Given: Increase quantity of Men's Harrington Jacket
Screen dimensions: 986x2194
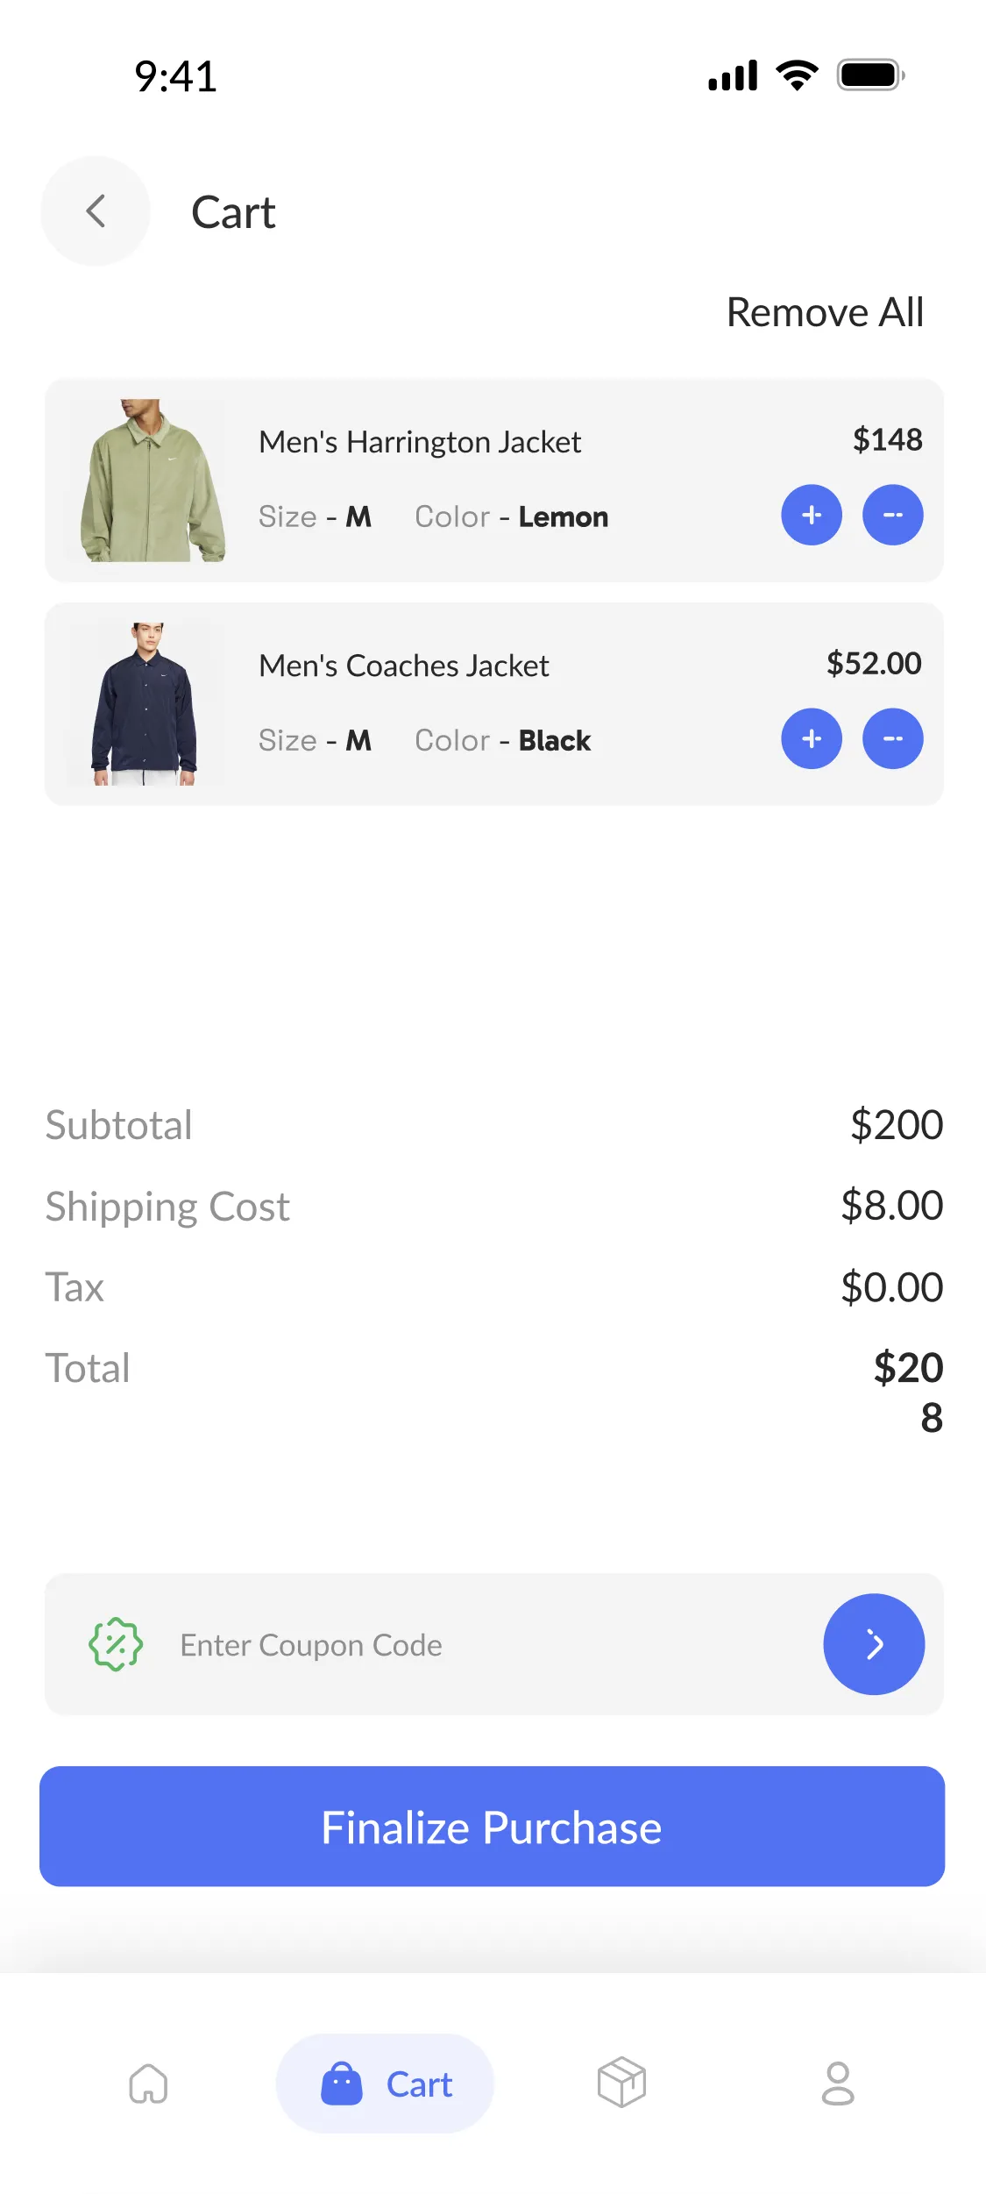Looking at the screenshot, I should pyautogui.click(x=812, y=515).
